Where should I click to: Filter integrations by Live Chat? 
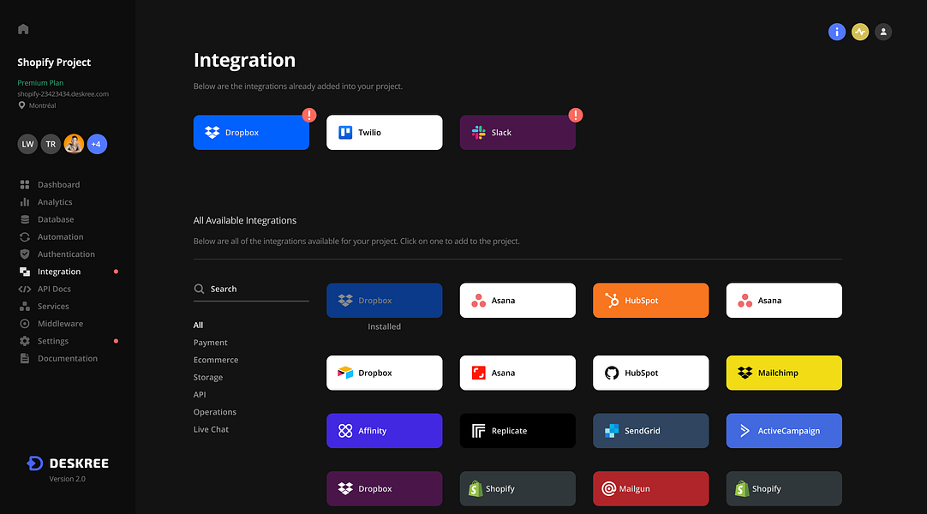[x=211, y=429]
